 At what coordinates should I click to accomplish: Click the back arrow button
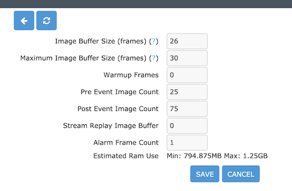[x=24, y=21]
